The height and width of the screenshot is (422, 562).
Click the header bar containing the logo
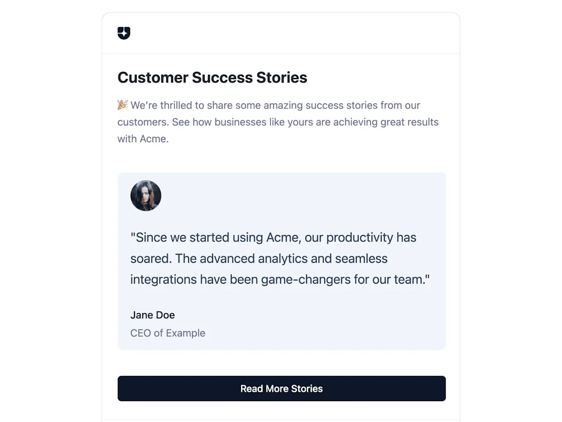point(281,33)
